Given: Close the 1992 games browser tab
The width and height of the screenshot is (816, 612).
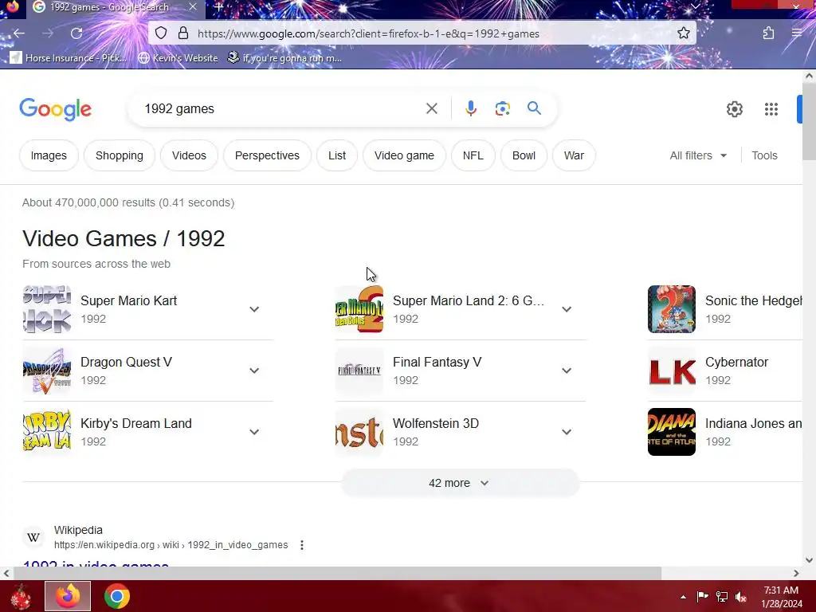Looking at the screenshot, I should [x=193, y=7].
